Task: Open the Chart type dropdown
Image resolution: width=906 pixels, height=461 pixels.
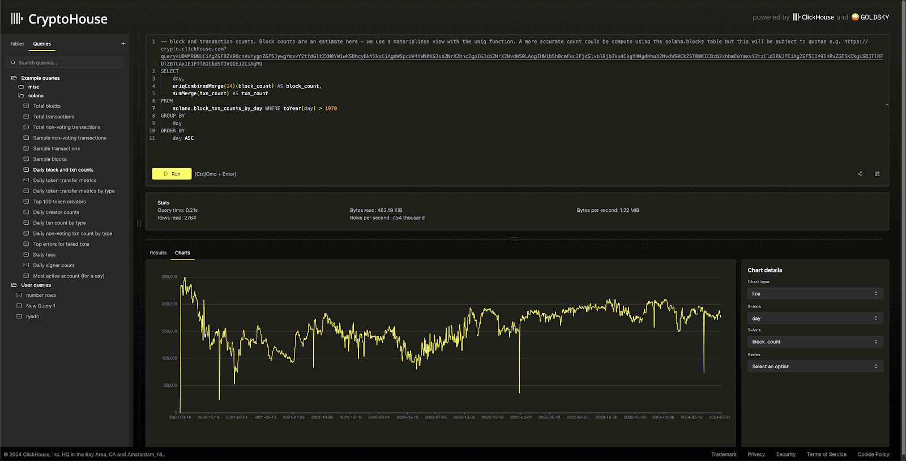Action: pos(814,293)
